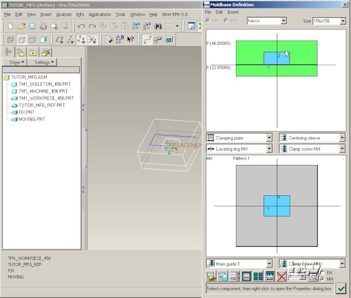The height and width of the screenshot is (298, 351).
Task: Open the Show dropdown in model tree
Action: click(15, 62)
